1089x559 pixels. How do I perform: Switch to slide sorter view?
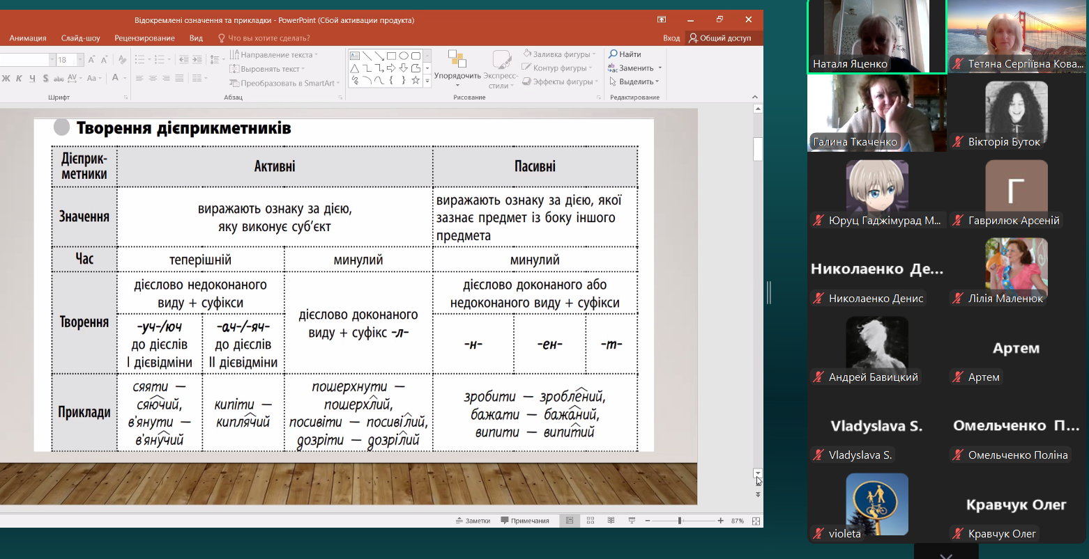[x=591, y=521]
